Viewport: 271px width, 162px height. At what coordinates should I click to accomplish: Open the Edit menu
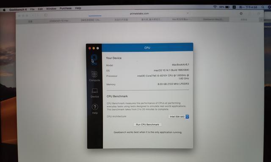(x=40, y=9)
